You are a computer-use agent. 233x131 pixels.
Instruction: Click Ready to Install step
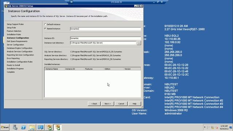[x=13, y=65]
